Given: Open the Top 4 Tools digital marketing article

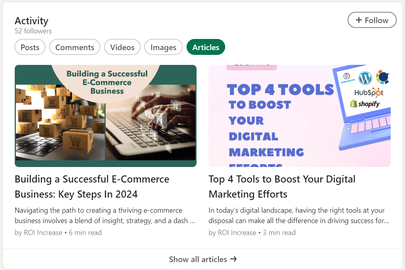Looking at the screenshot, I should click(282, 185).
